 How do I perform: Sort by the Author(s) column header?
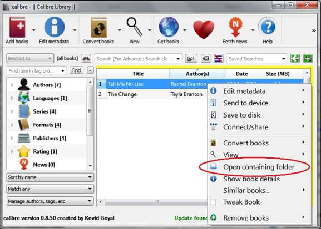tap(197, 74)
